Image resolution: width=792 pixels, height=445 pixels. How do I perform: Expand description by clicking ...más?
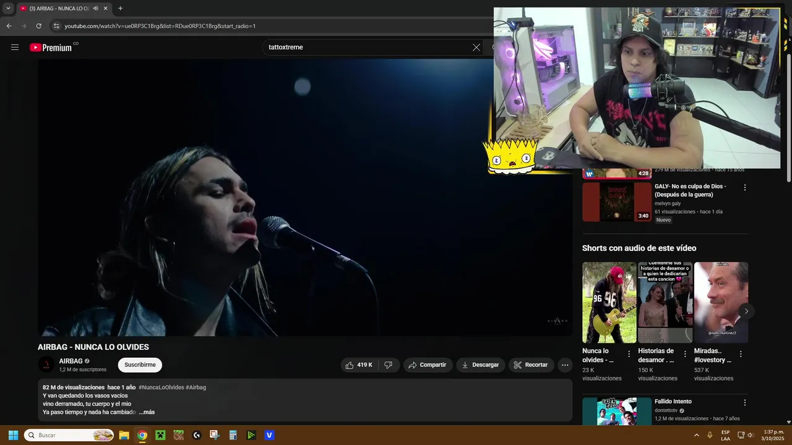point(147,412)
